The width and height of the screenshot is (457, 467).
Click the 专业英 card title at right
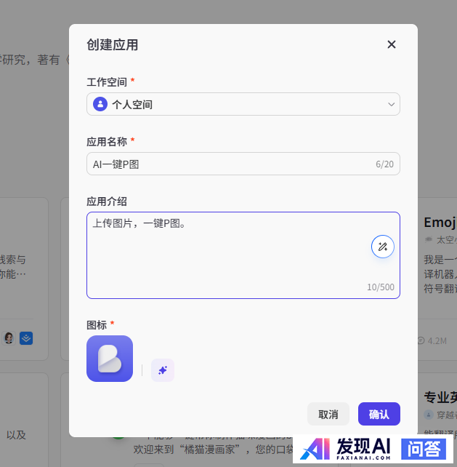pyautogui.click(x=440, y=396)
